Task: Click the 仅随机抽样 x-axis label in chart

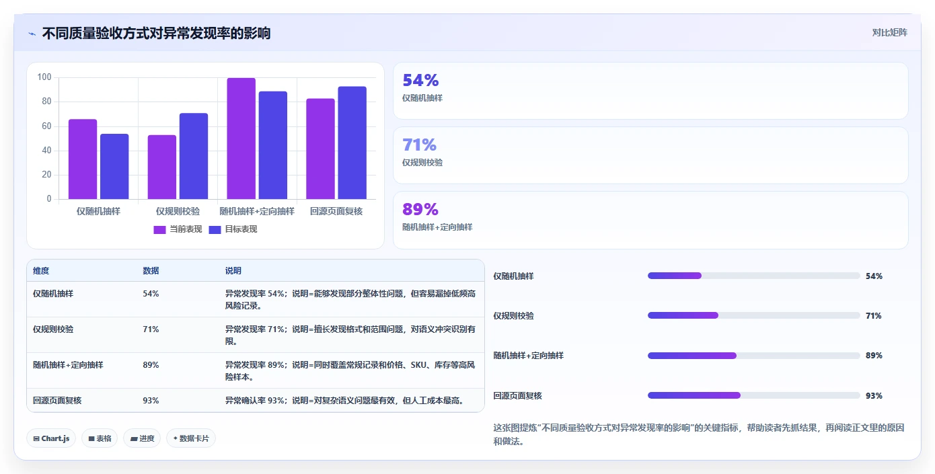Action: (98, 211)
